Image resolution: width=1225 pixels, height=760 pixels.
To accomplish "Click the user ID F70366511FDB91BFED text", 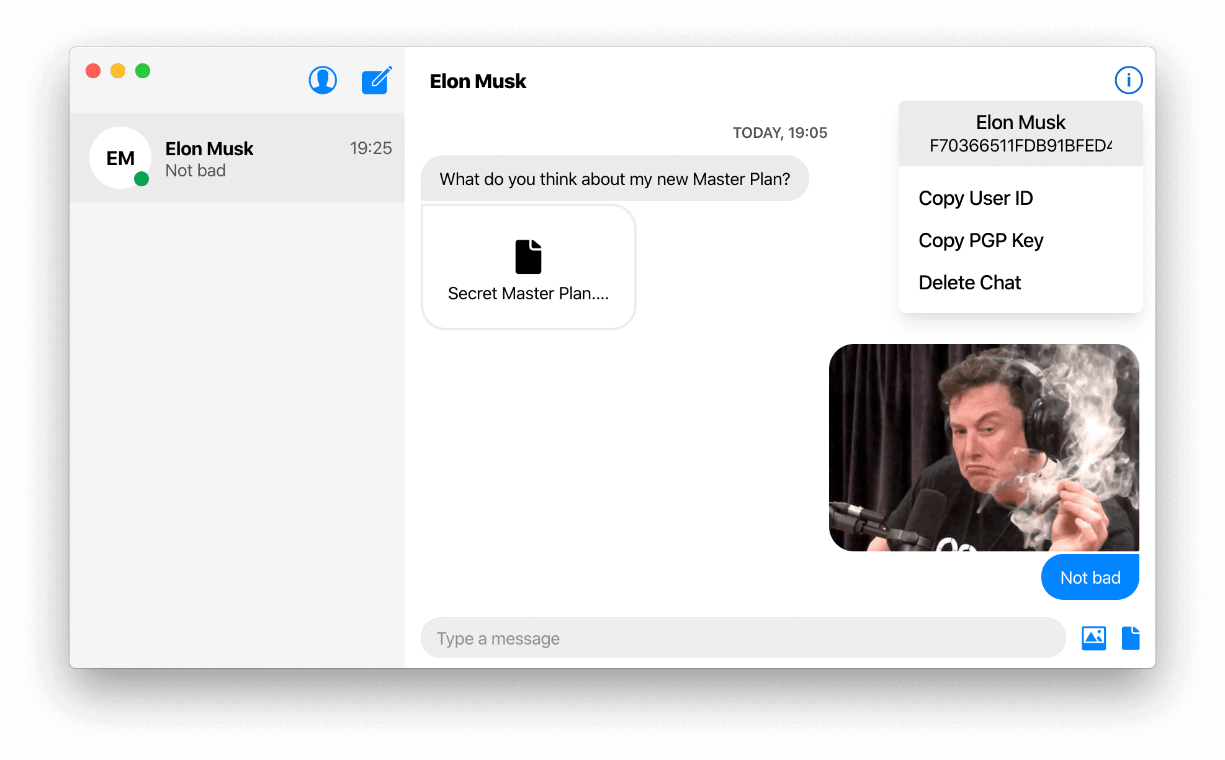I will point(1020,146).
